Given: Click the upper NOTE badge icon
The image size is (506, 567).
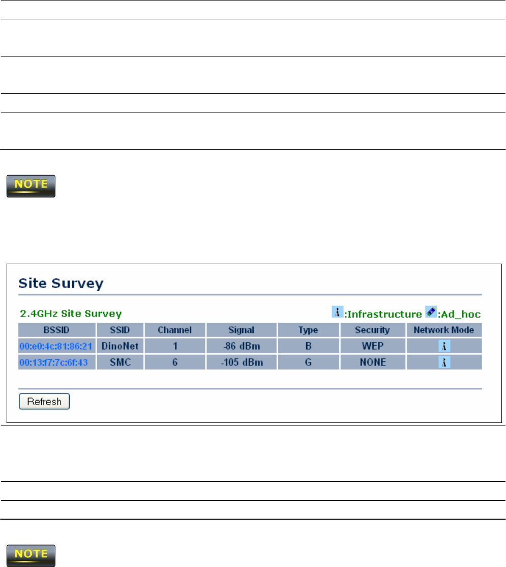Looking at the screenshot, I should [31, 186].
